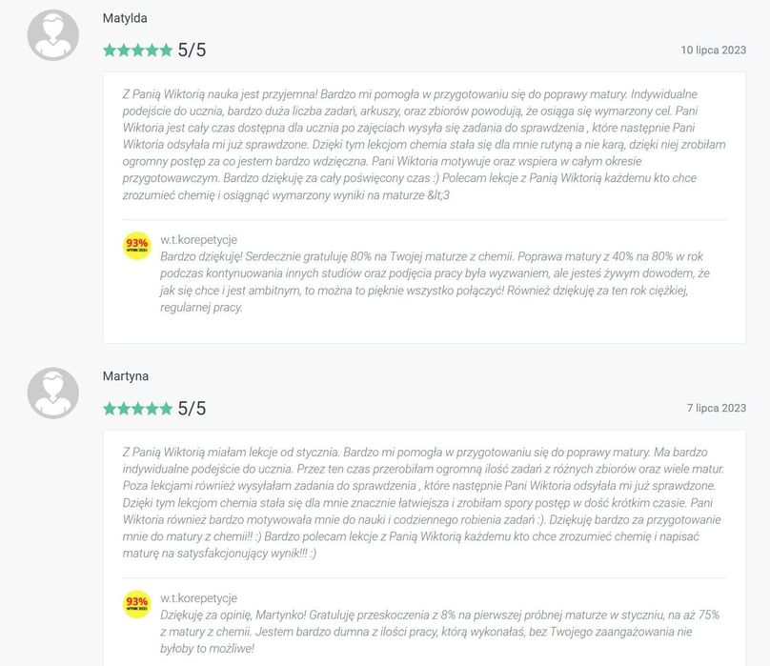Click the reviewer name Matylda
Screen dimensions: 770x666
[125, 18]
